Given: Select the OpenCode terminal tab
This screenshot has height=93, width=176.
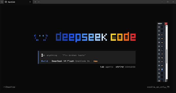Looking at the screenshot, I should pos(18,2).
